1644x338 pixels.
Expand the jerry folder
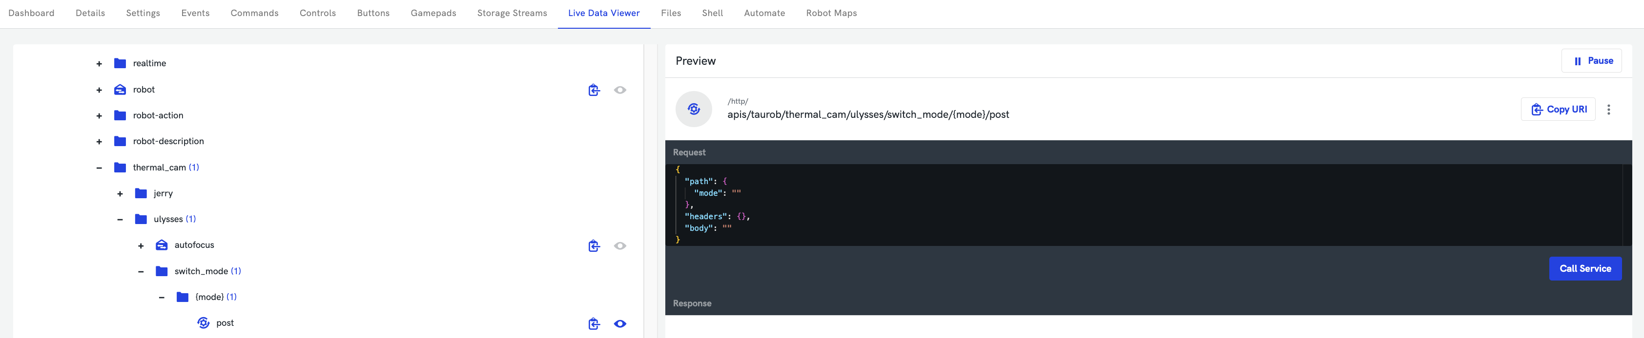coord(120,194)
